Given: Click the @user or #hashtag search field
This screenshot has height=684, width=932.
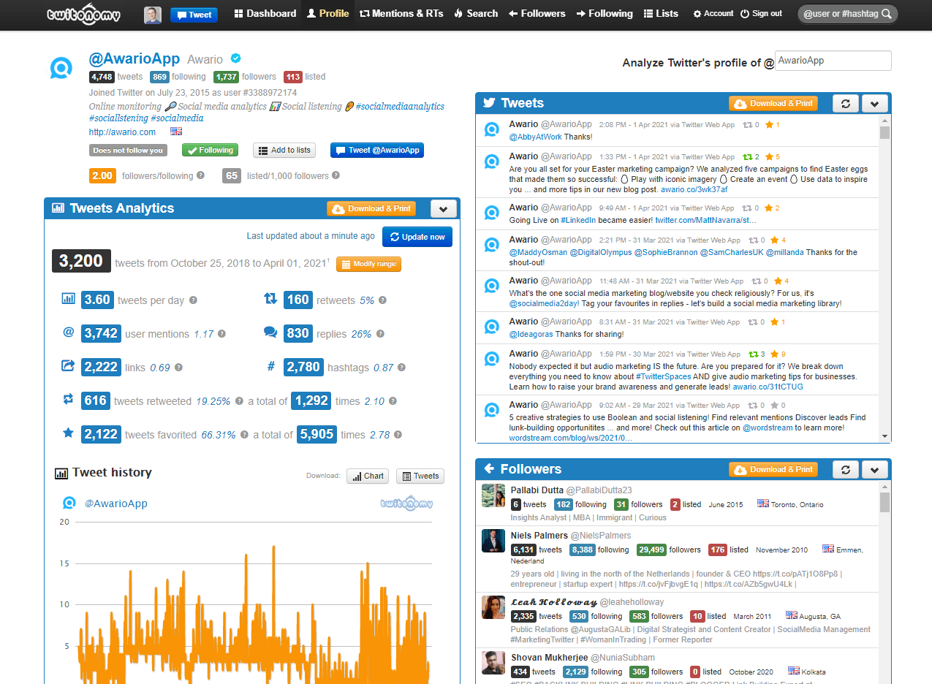Looking at the screenshot, I should click(841, 13).
